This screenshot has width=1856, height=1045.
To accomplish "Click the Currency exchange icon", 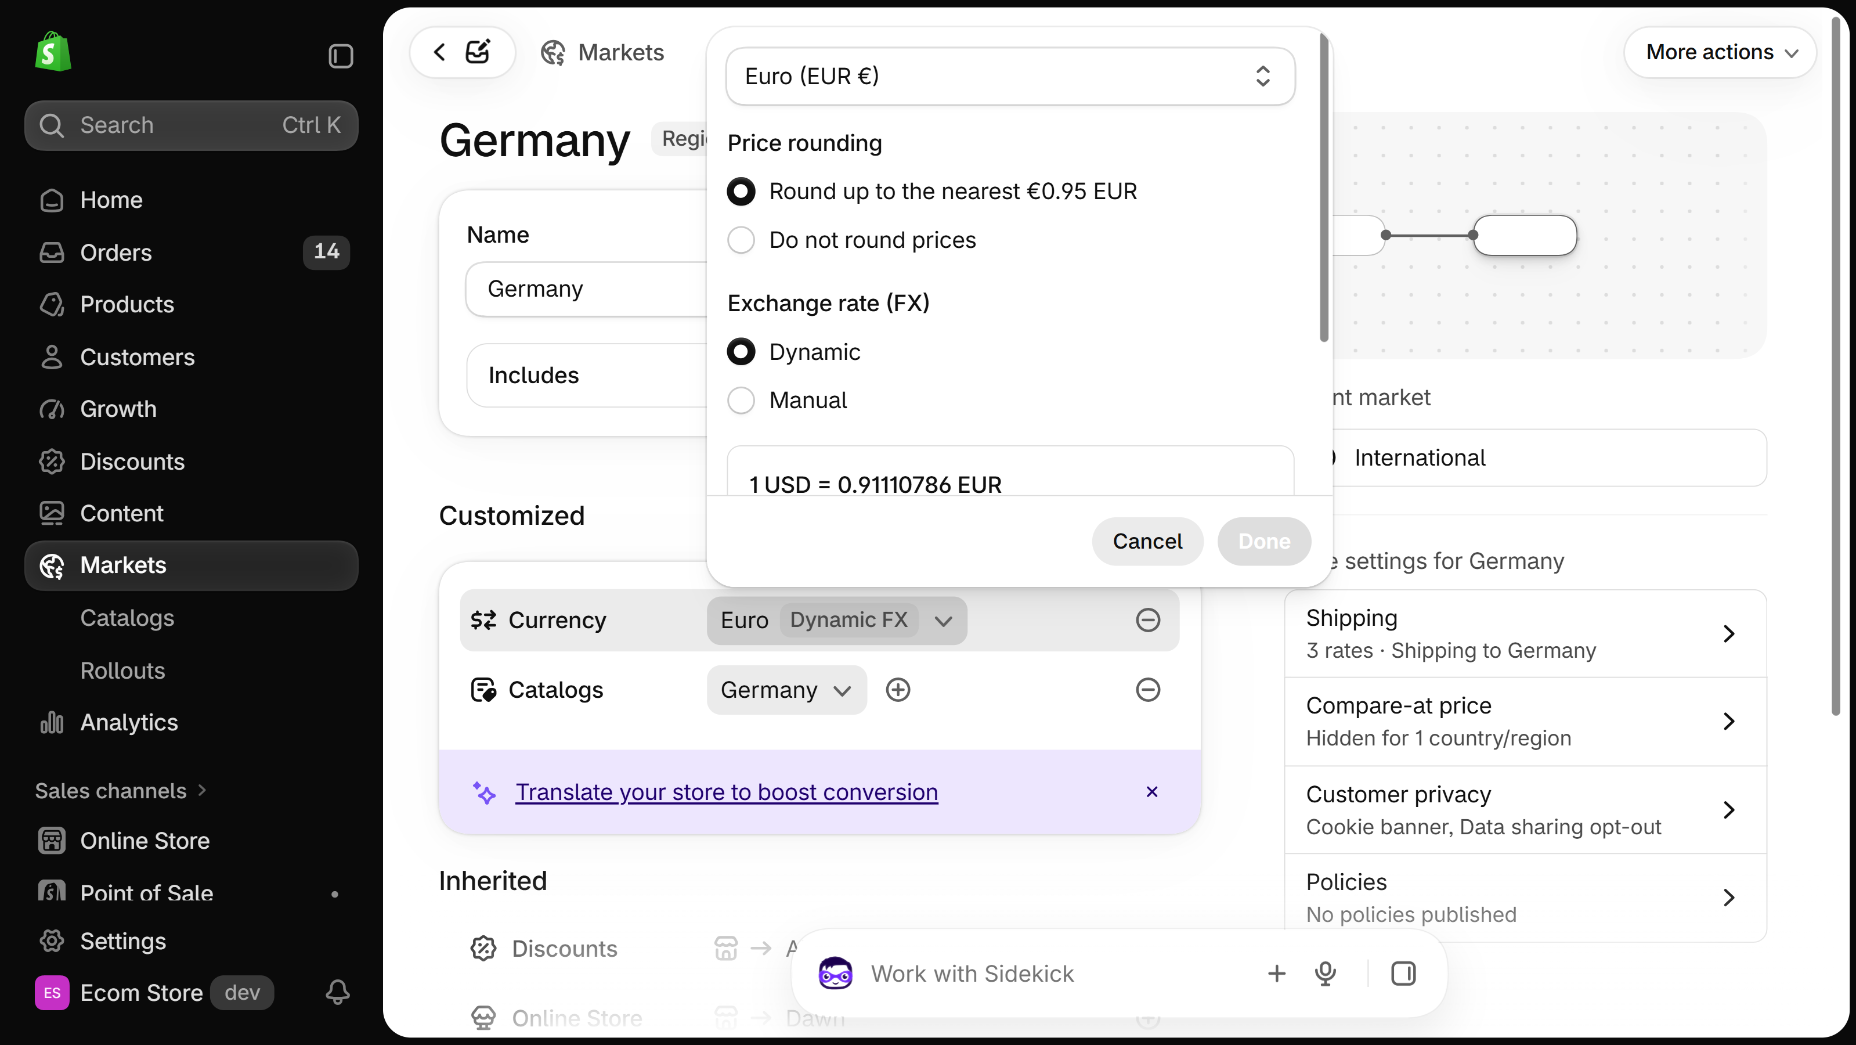I will [483, 620].
